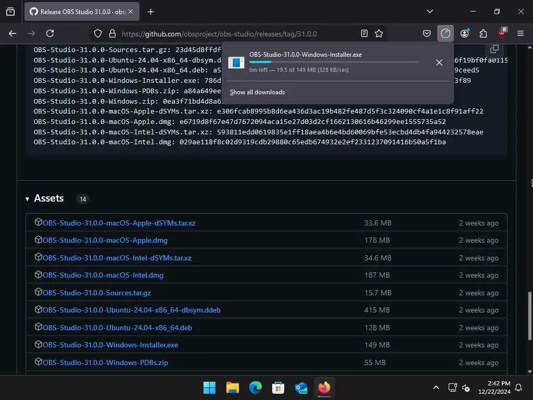The width and height of the screenshot is (533, 400).
Task: Open the clock showing 2:42 PM
Action: coord(494,387)
